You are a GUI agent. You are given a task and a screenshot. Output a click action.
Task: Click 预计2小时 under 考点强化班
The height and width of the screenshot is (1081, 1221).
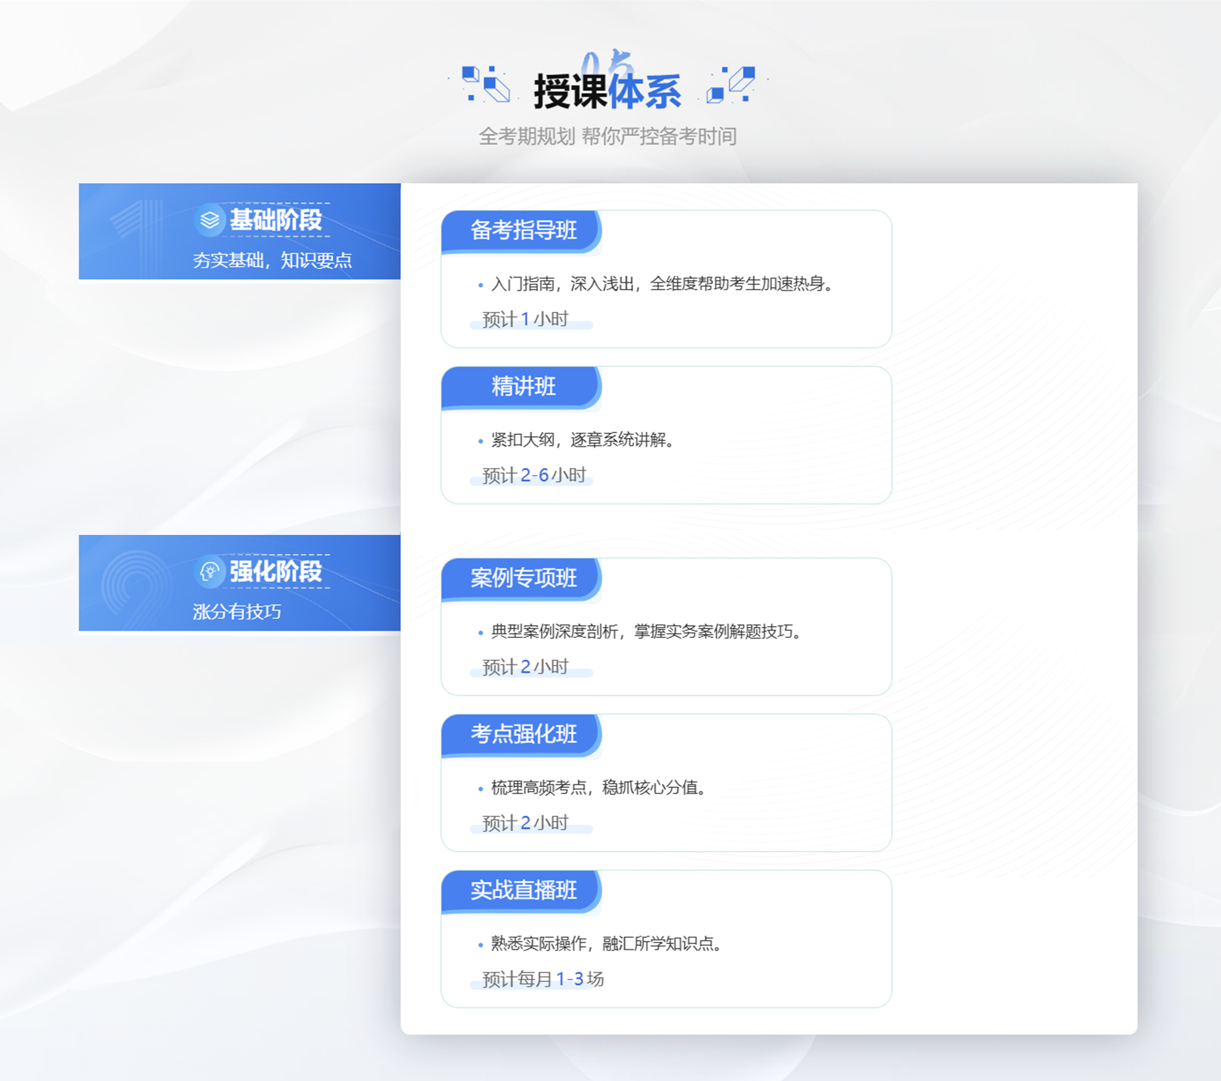point(525,823)
